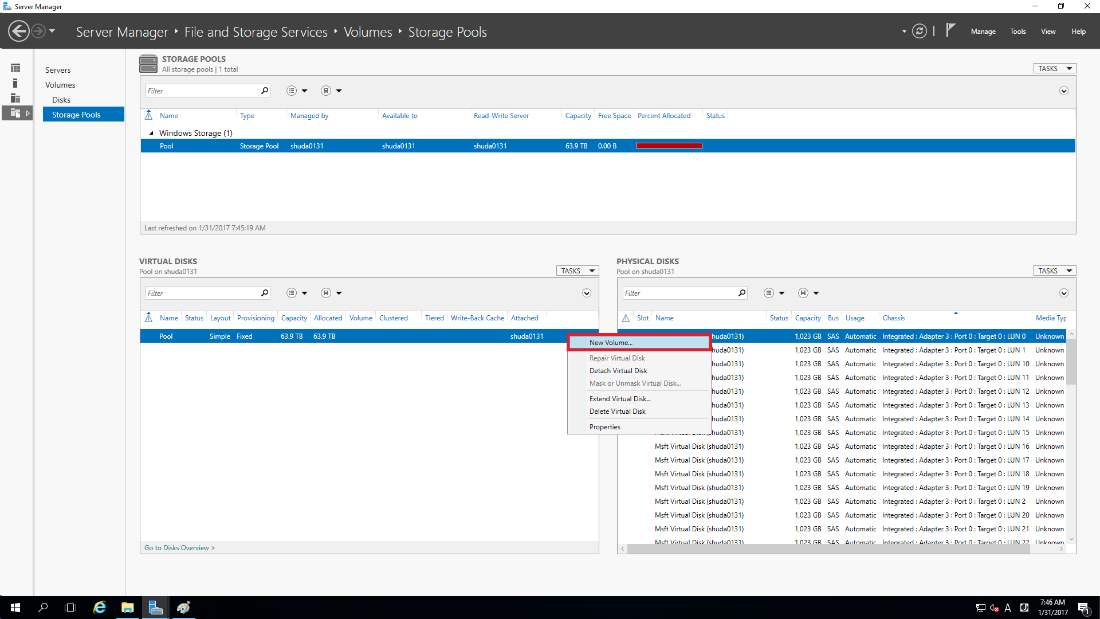Screen dimensions: 1100x619
Task: Sort storage pools by Percent Allocated
Action: coord(664,116)
